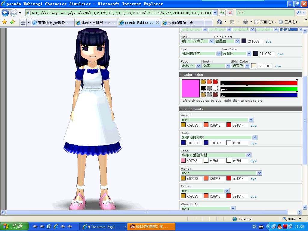Click the blue gradient slider bar
308x231 pixels.
[259, 95]
